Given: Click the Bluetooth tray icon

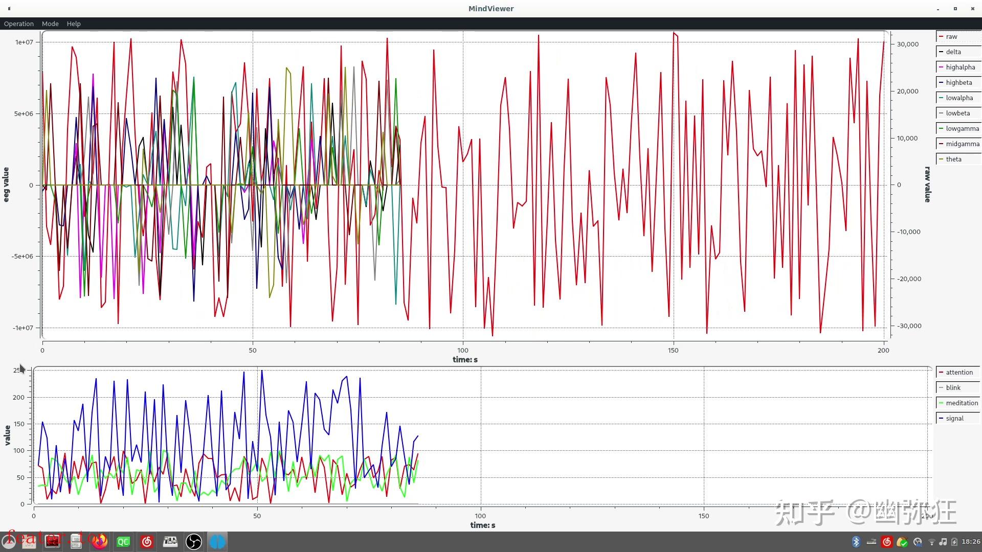Looking at the screenshot, I should click(x=856, y=541).
